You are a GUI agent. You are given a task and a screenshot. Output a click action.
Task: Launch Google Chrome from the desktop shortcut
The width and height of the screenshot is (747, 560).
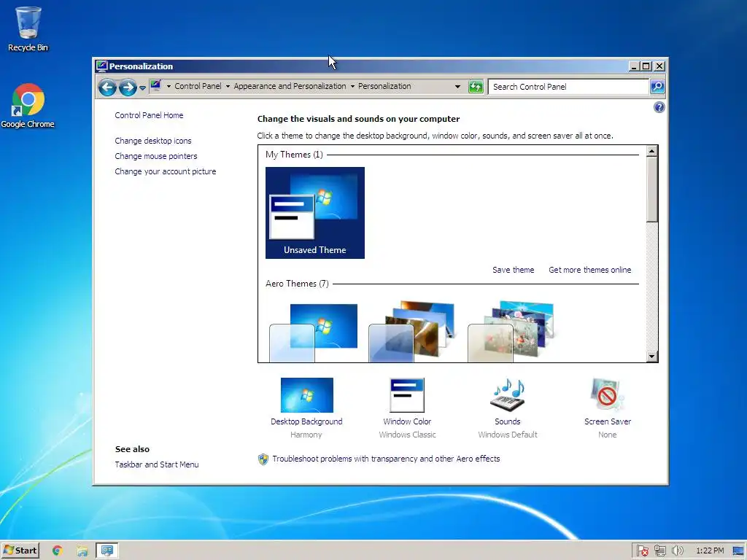[x=28, y=106]
